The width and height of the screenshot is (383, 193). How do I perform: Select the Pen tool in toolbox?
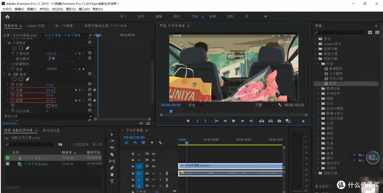112,168
